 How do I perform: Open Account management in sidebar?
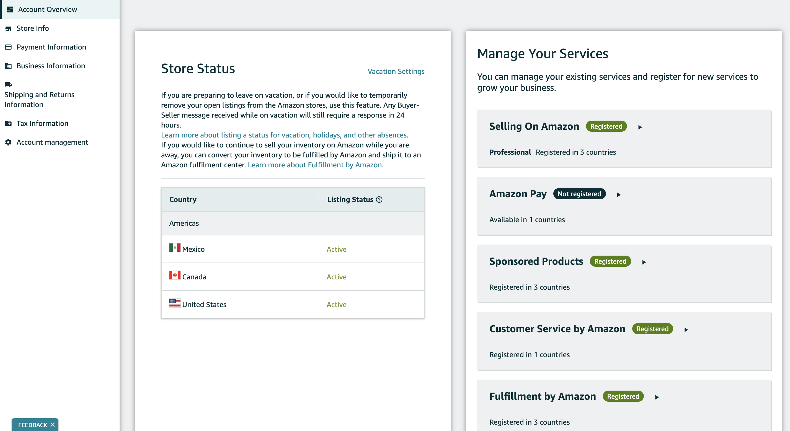[x=60, y=142]
